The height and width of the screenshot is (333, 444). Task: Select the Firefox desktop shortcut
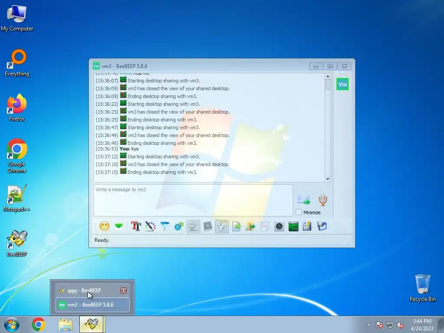(x=17, y=108)
